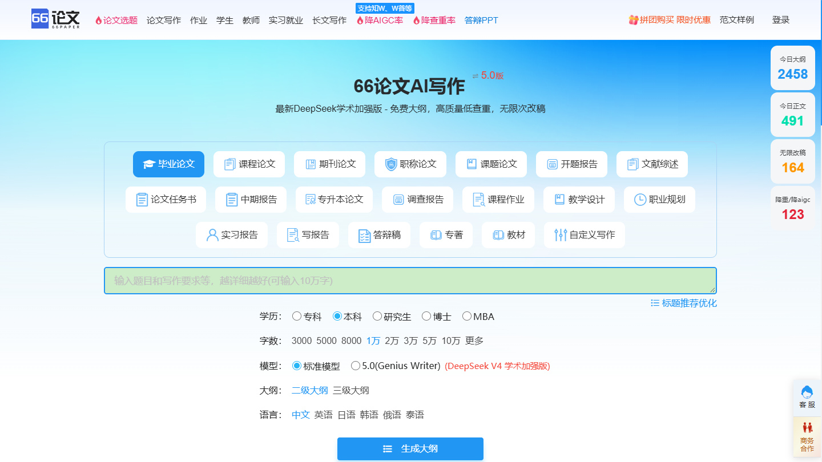Select the 教学设计 category button

pyautogui.click(x=579, y=200)
